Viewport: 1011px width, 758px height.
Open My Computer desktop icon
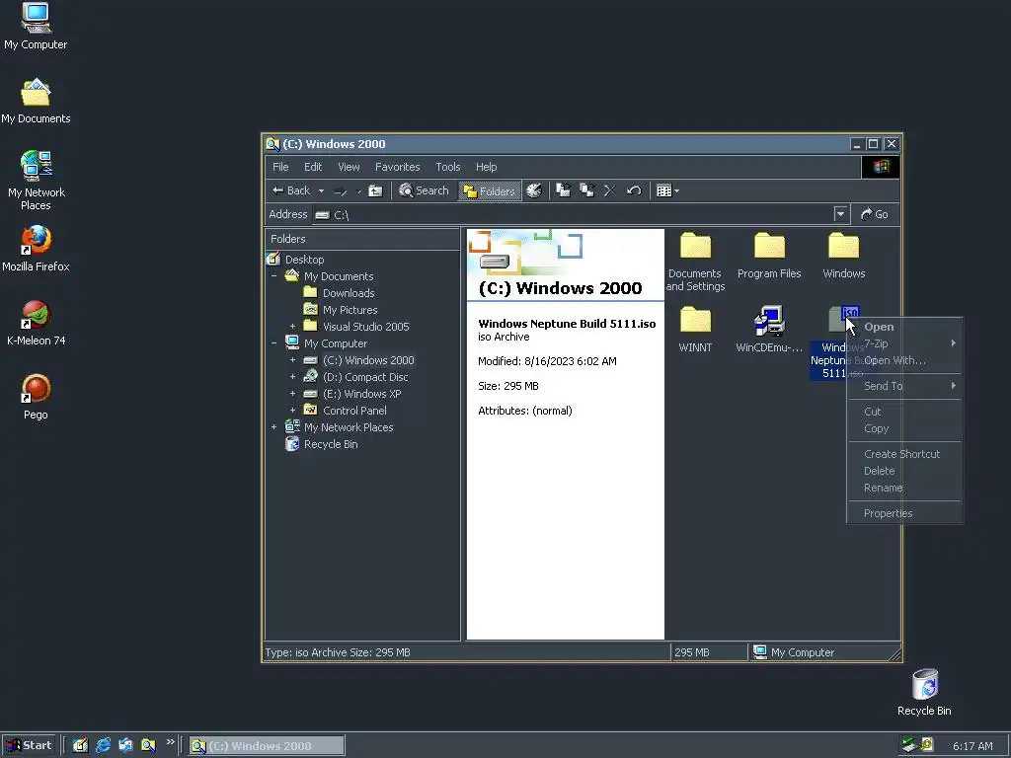[x=36, y=27]
